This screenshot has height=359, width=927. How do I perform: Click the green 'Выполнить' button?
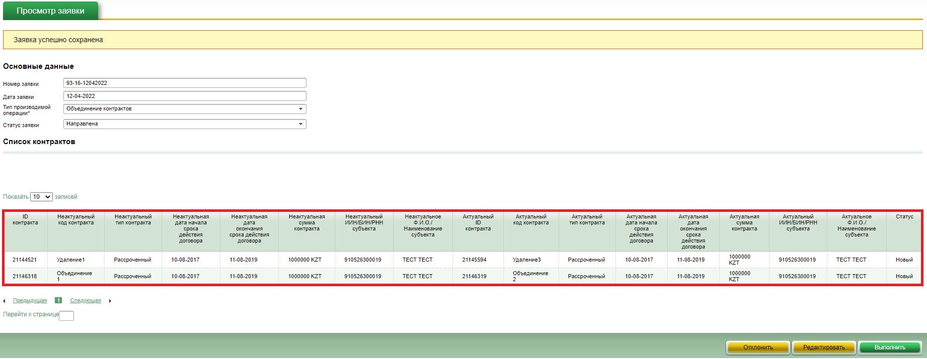click(x=889, y=347)
